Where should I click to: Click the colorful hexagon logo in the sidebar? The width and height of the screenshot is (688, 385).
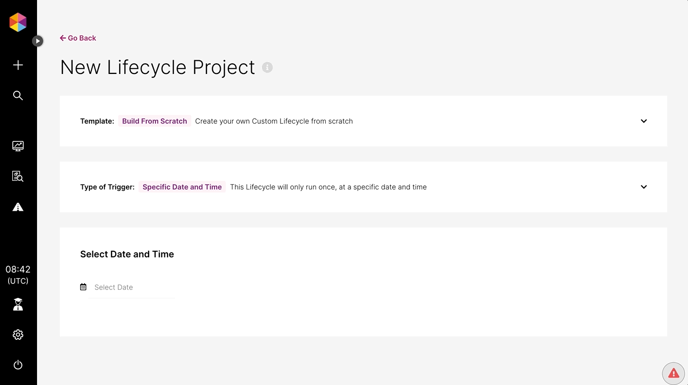tap(18, 22)
